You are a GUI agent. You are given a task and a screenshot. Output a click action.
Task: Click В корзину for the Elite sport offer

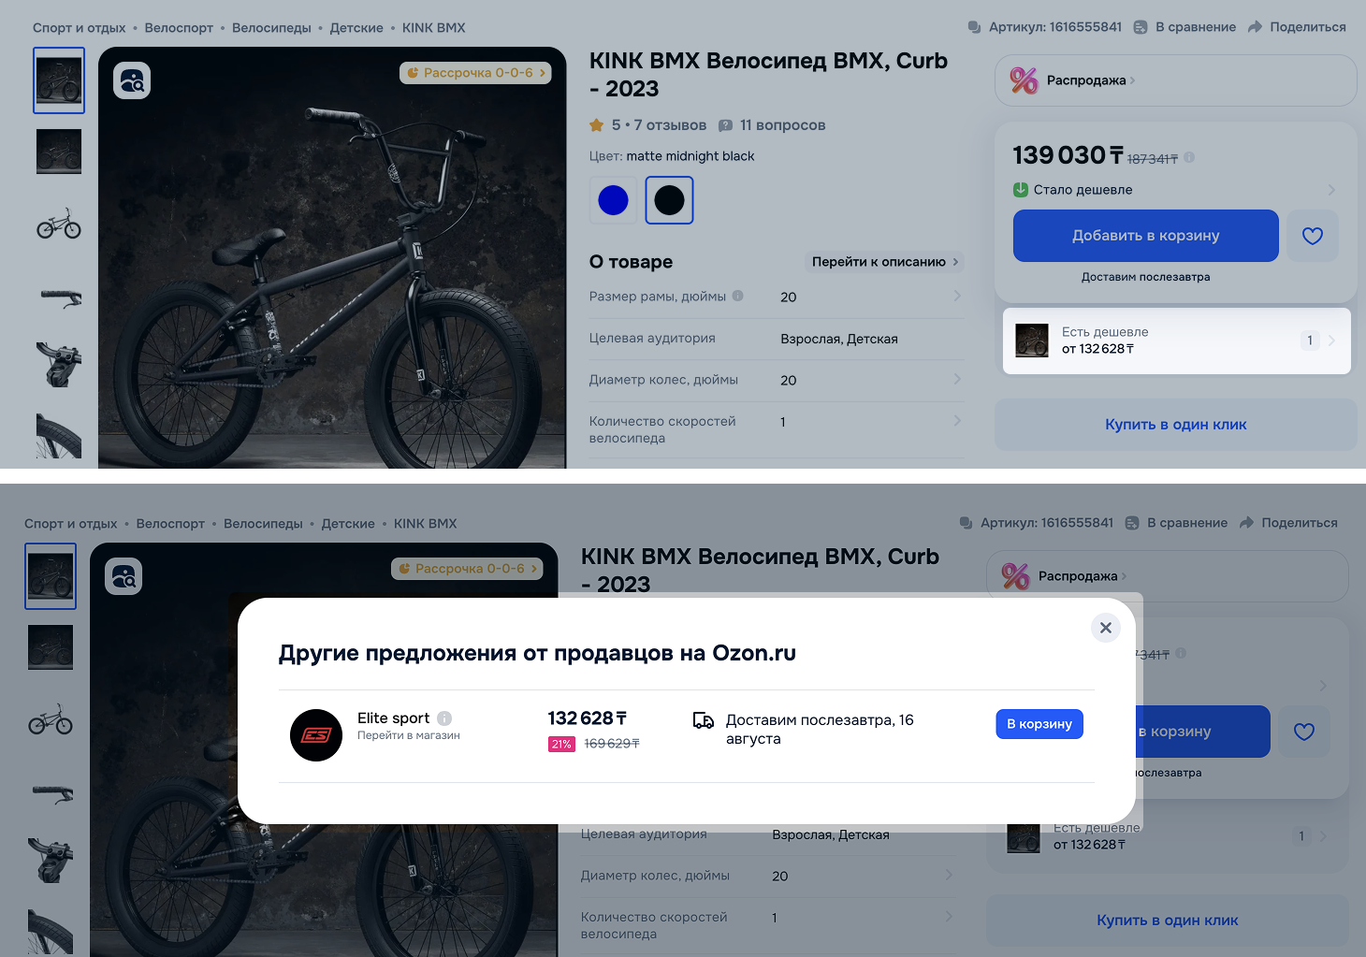click(x=1039, y=724)
